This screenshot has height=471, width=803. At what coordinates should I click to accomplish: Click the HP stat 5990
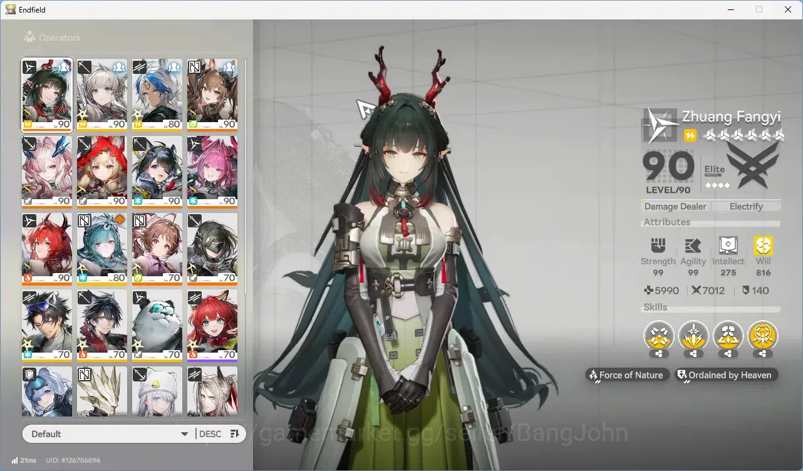(661, 291)
